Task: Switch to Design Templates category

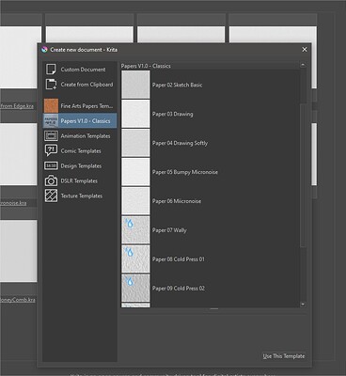Action: pyautogui.click(x=80, y=165)
